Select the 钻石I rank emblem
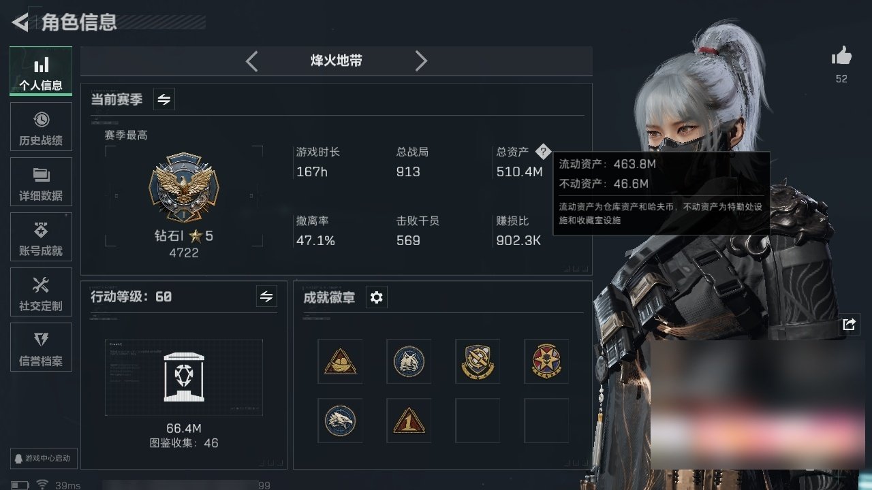 [x=184, y=188]
